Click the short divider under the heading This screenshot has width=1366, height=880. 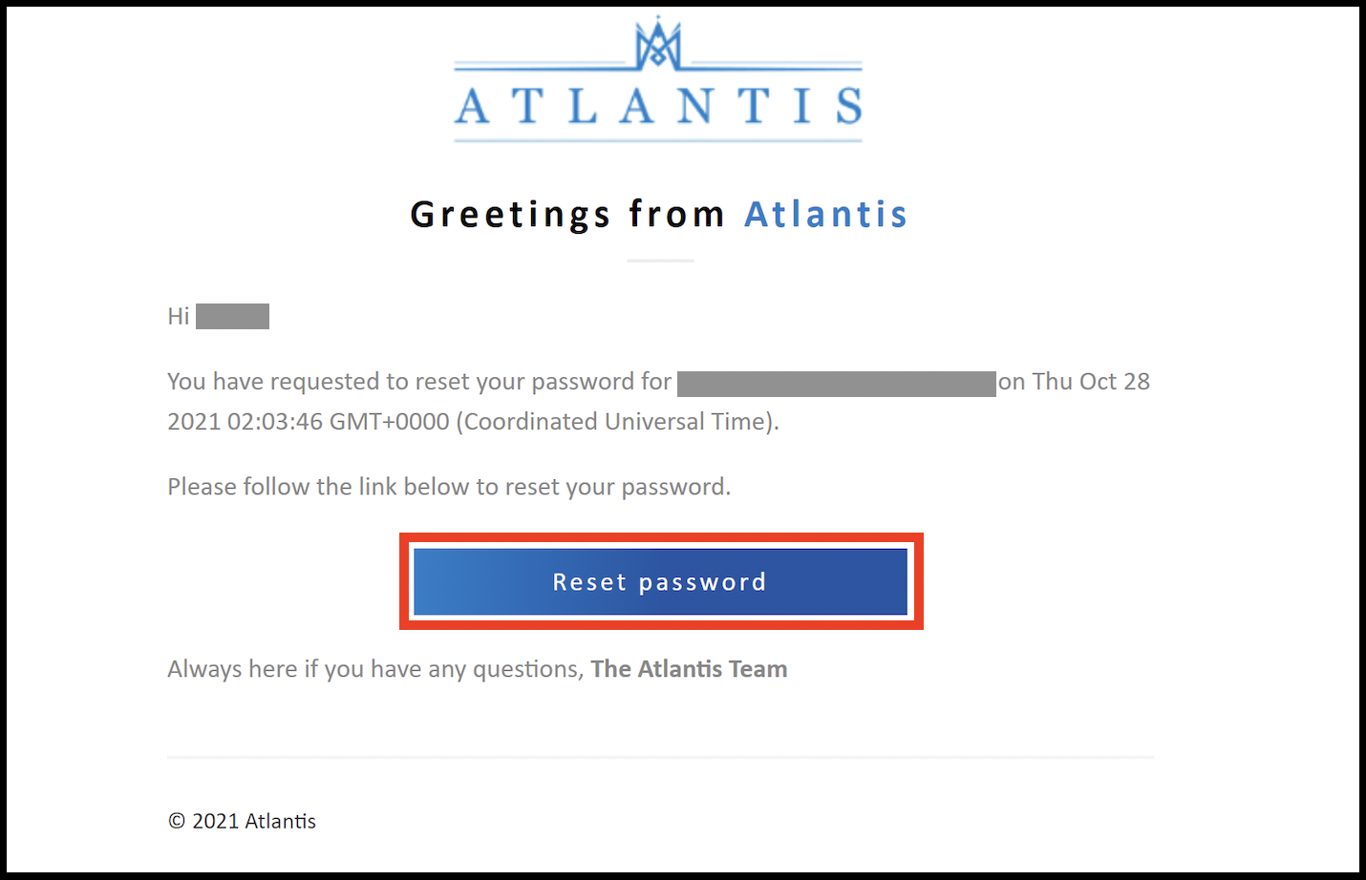[660, 260]
